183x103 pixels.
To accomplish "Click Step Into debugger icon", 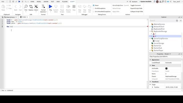I will tap(80, 7).
